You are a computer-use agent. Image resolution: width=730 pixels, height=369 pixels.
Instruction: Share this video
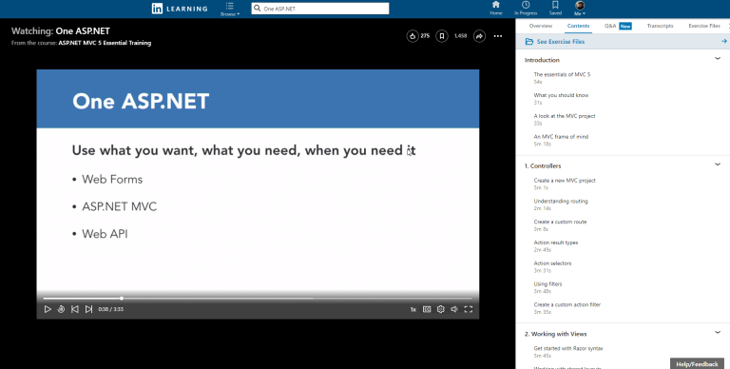479,36
